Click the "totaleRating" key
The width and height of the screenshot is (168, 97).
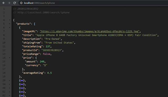[x=32, y=47]
